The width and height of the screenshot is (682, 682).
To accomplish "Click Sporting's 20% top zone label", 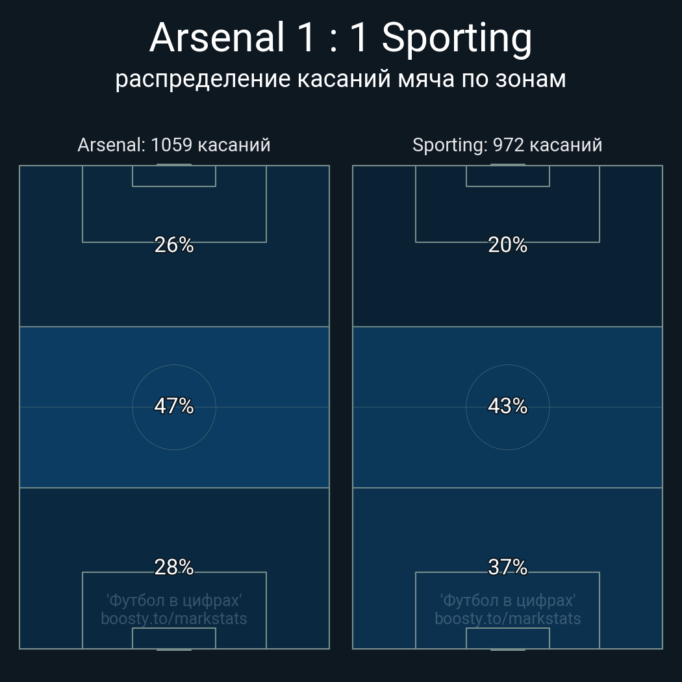I will (507, 245).
